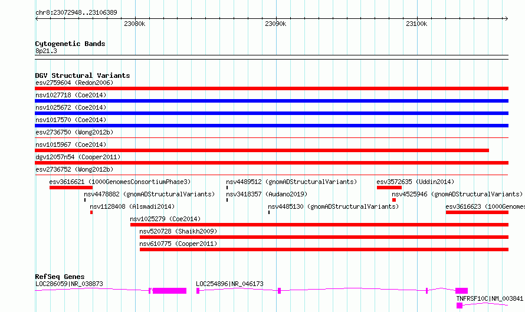Open TNFRSF10C|NM_003841 gene label
This screenshot has height=312, width=525.
(490, 298)
